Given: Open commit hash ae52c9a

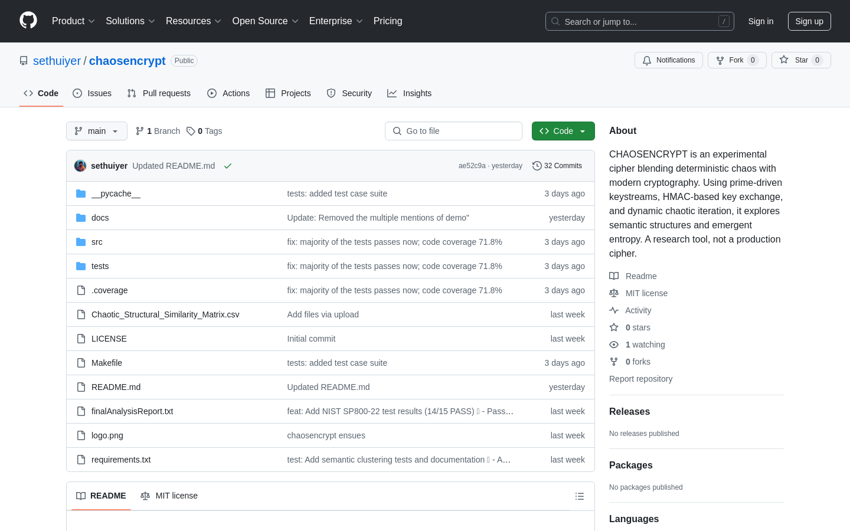Looking at the screenshot, I should coord(472,166).
